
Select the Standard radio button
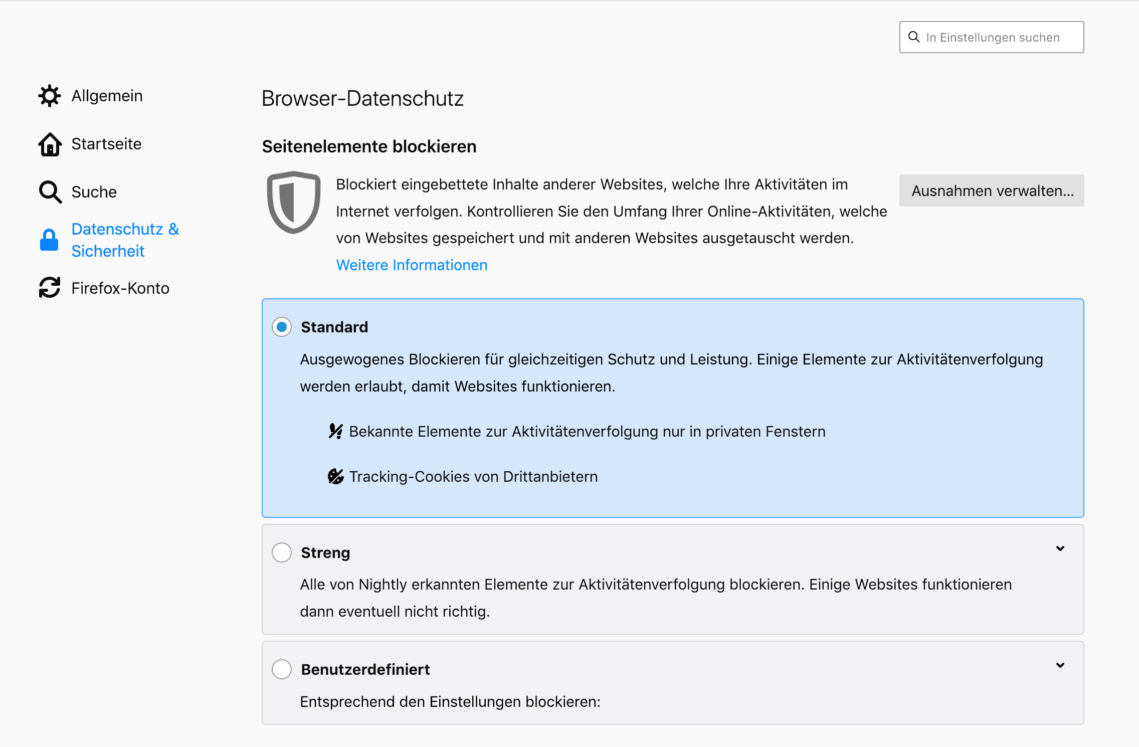[x=282, y=327]
